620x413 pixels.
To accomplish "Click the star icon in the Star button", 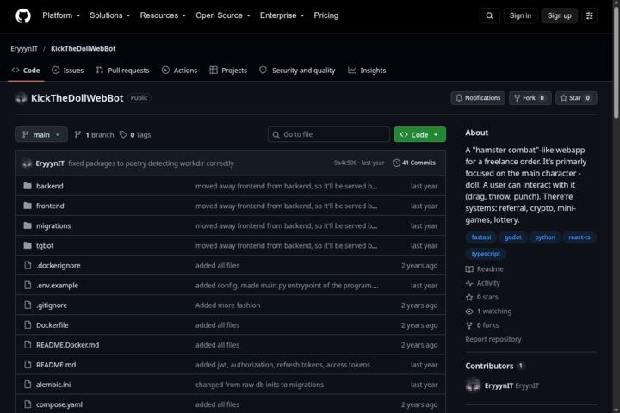I will pos(563,97).
